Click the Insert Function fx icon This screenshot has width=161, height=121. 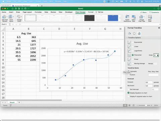tap(20, 24)
